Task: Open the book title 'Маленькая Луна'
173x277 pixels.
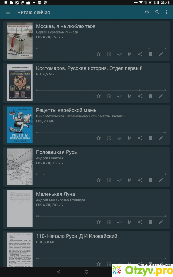Action: [x=55, y=194]
